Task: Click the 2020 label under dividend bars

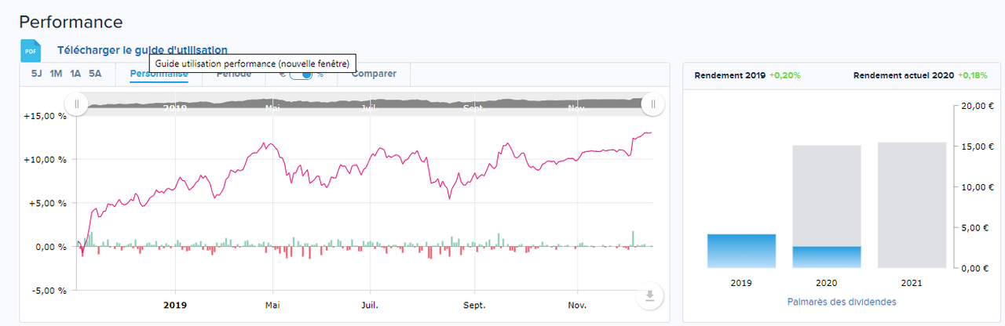Action: (827, 283)
